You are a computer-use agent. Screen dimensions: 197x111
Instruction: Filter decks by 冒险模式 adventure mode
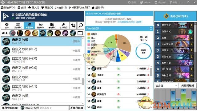point(52,26)
